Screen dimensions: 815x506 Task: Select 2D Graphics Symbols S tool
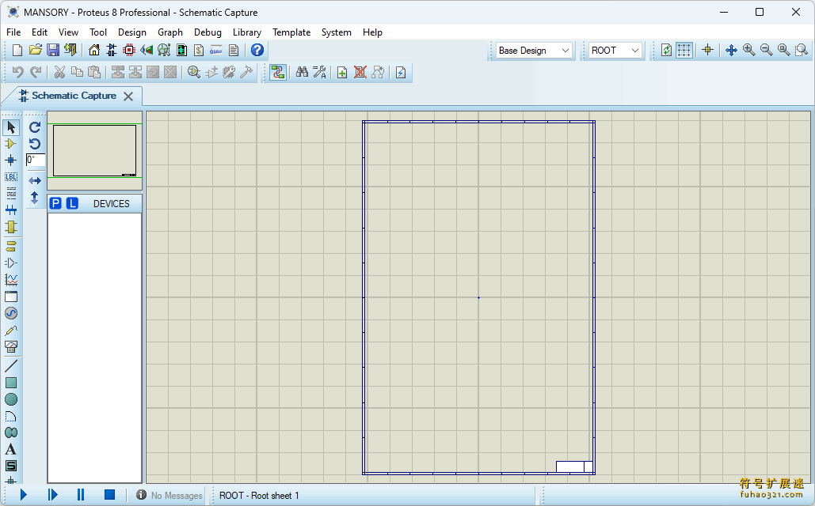11,466
